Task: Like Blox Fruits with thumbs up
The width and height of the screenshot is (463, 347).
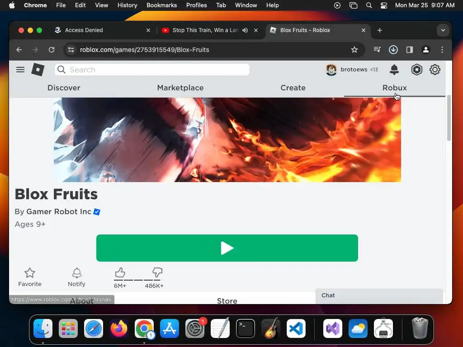Action: [x=120, y=272]
